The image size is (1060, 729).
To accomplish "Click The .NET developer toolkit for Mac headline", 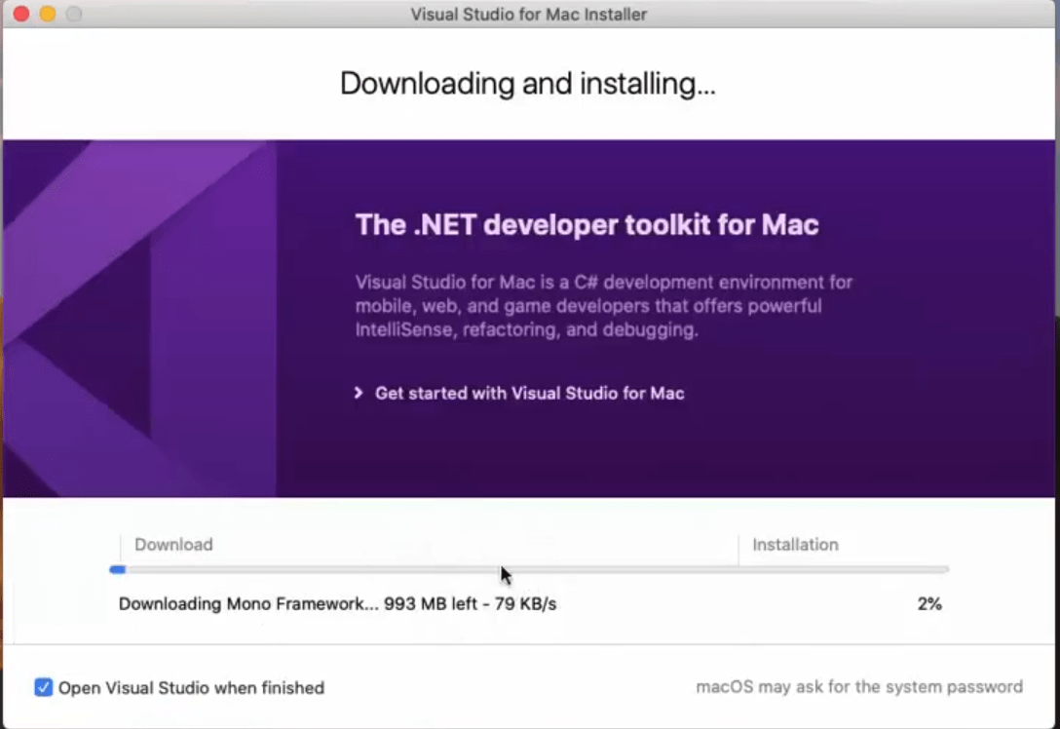I will point(587,225).
